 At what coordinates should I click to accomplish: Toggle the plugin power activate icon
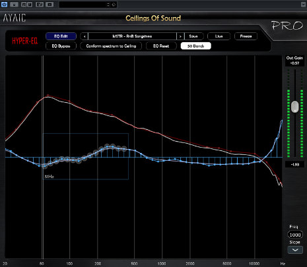tap(4, 4)
